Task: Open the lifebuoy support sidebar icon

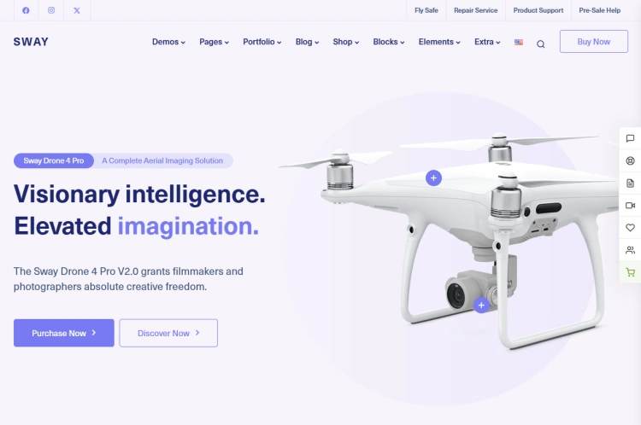Action: (x=630, y=160)
